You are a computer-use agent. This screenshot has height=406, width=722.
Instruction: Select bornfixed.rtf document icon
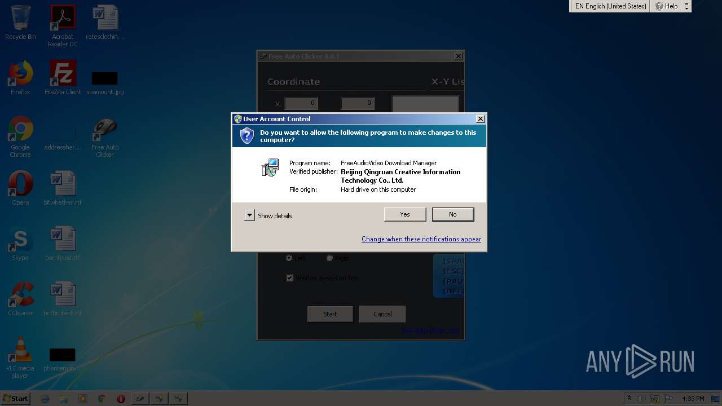click(63, 244)
